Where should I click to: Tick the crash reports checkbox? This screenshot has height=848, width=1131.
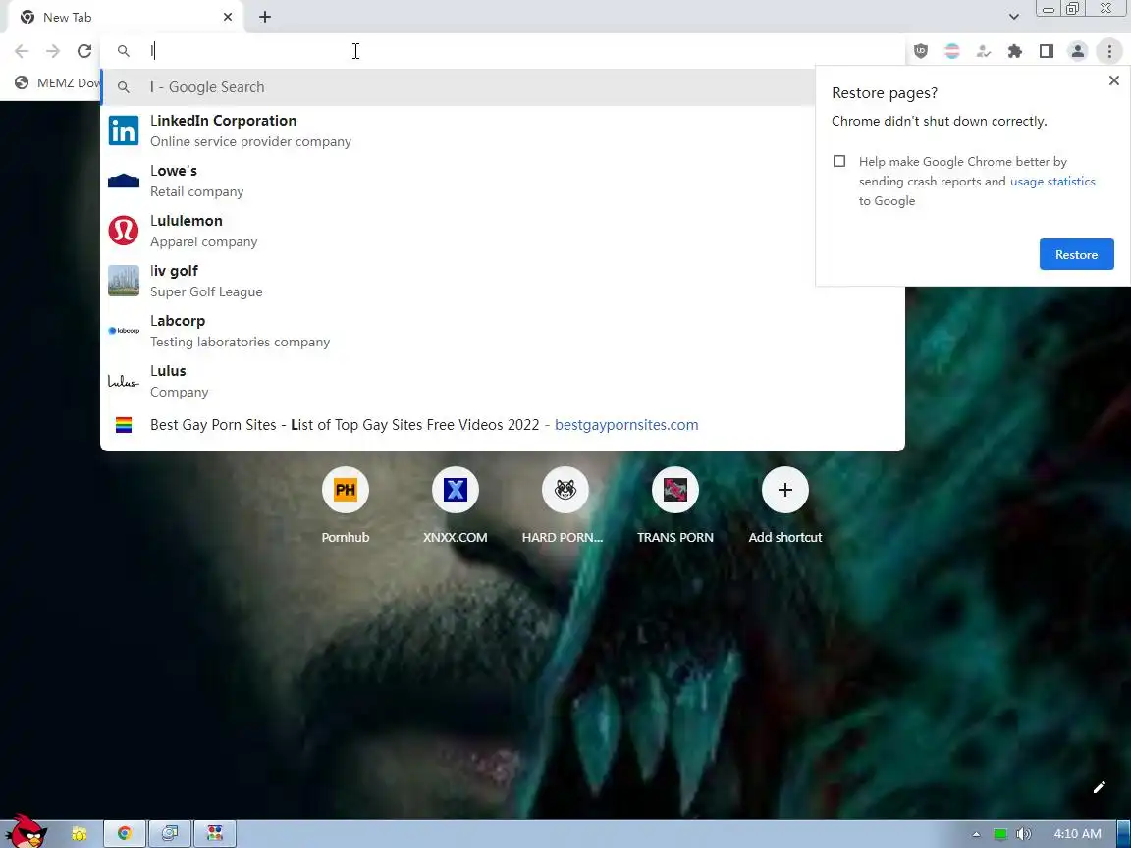point(838,161)
